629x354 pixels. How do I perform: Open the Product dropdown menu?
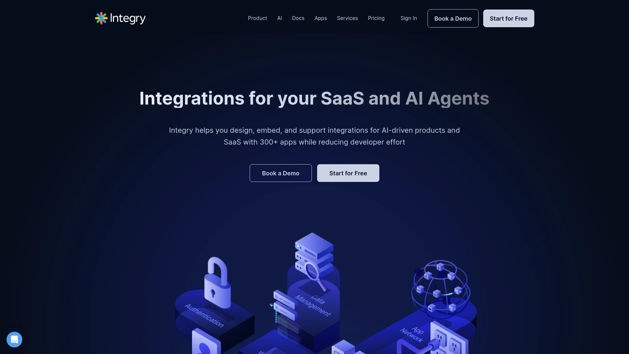coord(257,18)
